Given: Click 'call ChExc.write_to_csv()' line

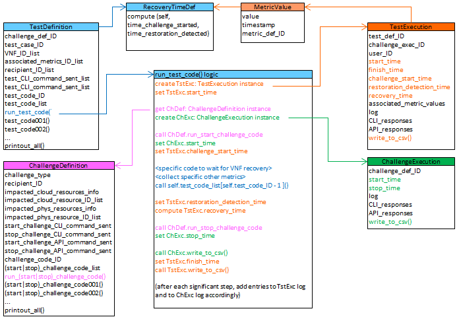Looking at the screenshot, I should tap(191, 253).
